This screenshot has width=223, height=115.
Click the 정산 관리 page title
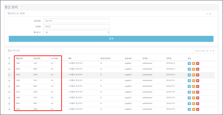(11, 7)
